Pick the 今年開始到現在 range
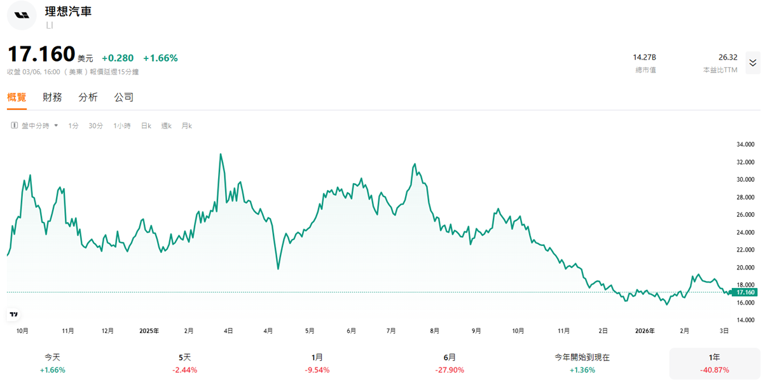Screen dimensions: 763x382 pos(582,364)
